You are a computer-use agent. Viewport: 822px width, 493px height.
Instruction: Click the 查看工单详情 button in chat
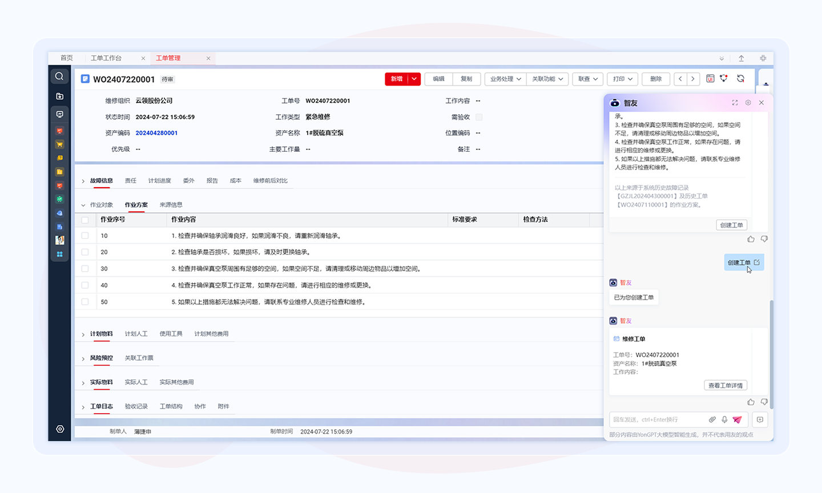click(725, 386)
